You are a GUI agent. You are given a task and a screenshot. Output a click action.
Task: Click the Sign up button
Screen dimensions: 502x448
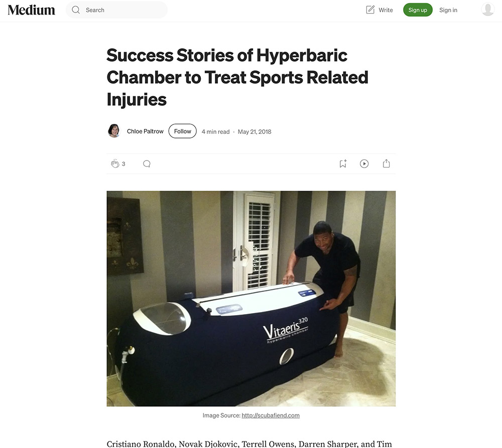[418, 10]
